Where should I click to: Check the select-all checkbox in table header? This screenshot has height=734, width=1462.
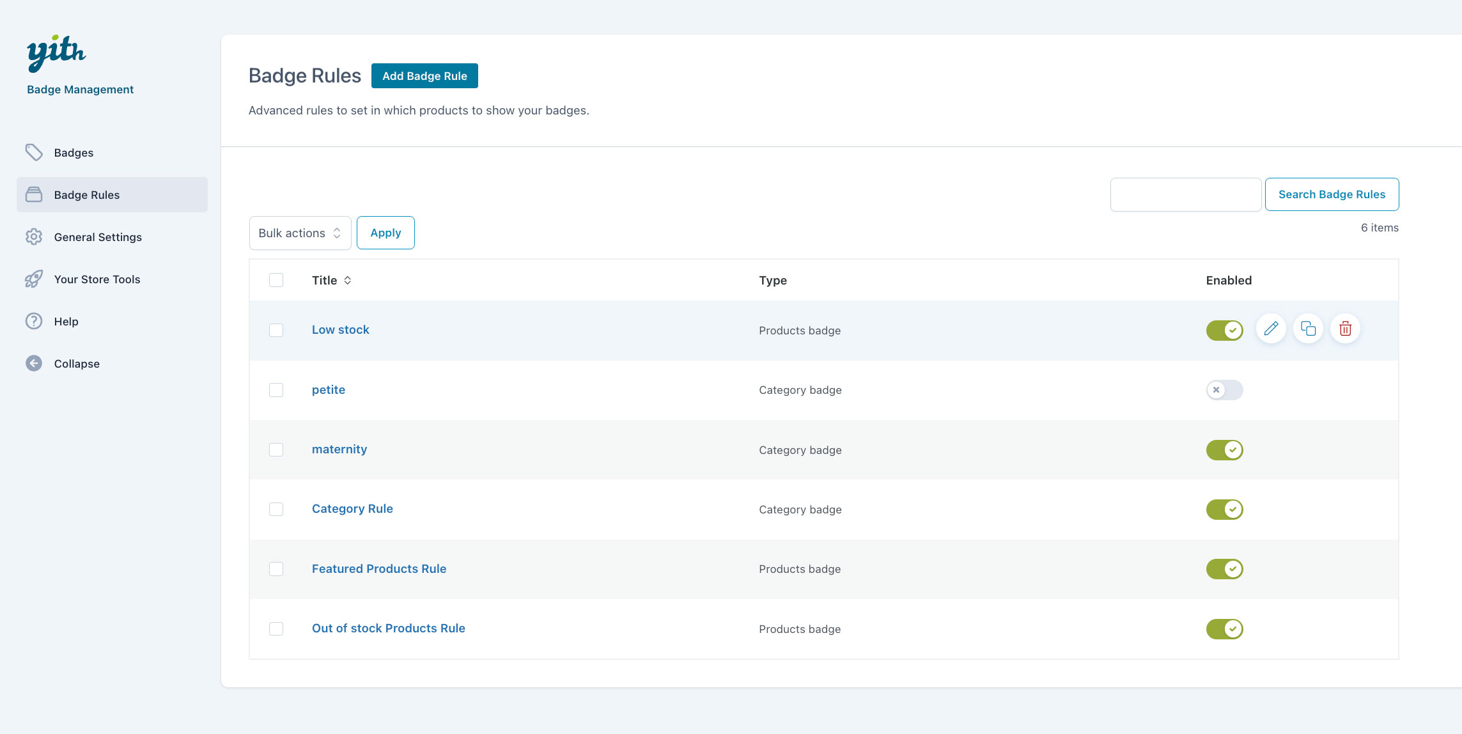(x=276, y=280)
